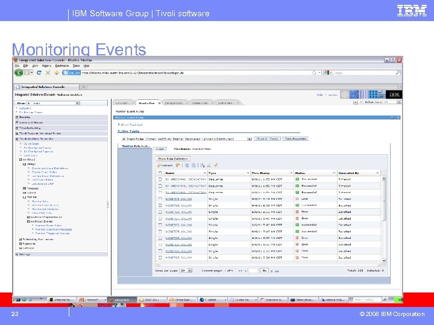Sort the table by the Type column arrow
The height and width of the screenshot is (325, 434).
pyautogui.click(x=248, y=173)
